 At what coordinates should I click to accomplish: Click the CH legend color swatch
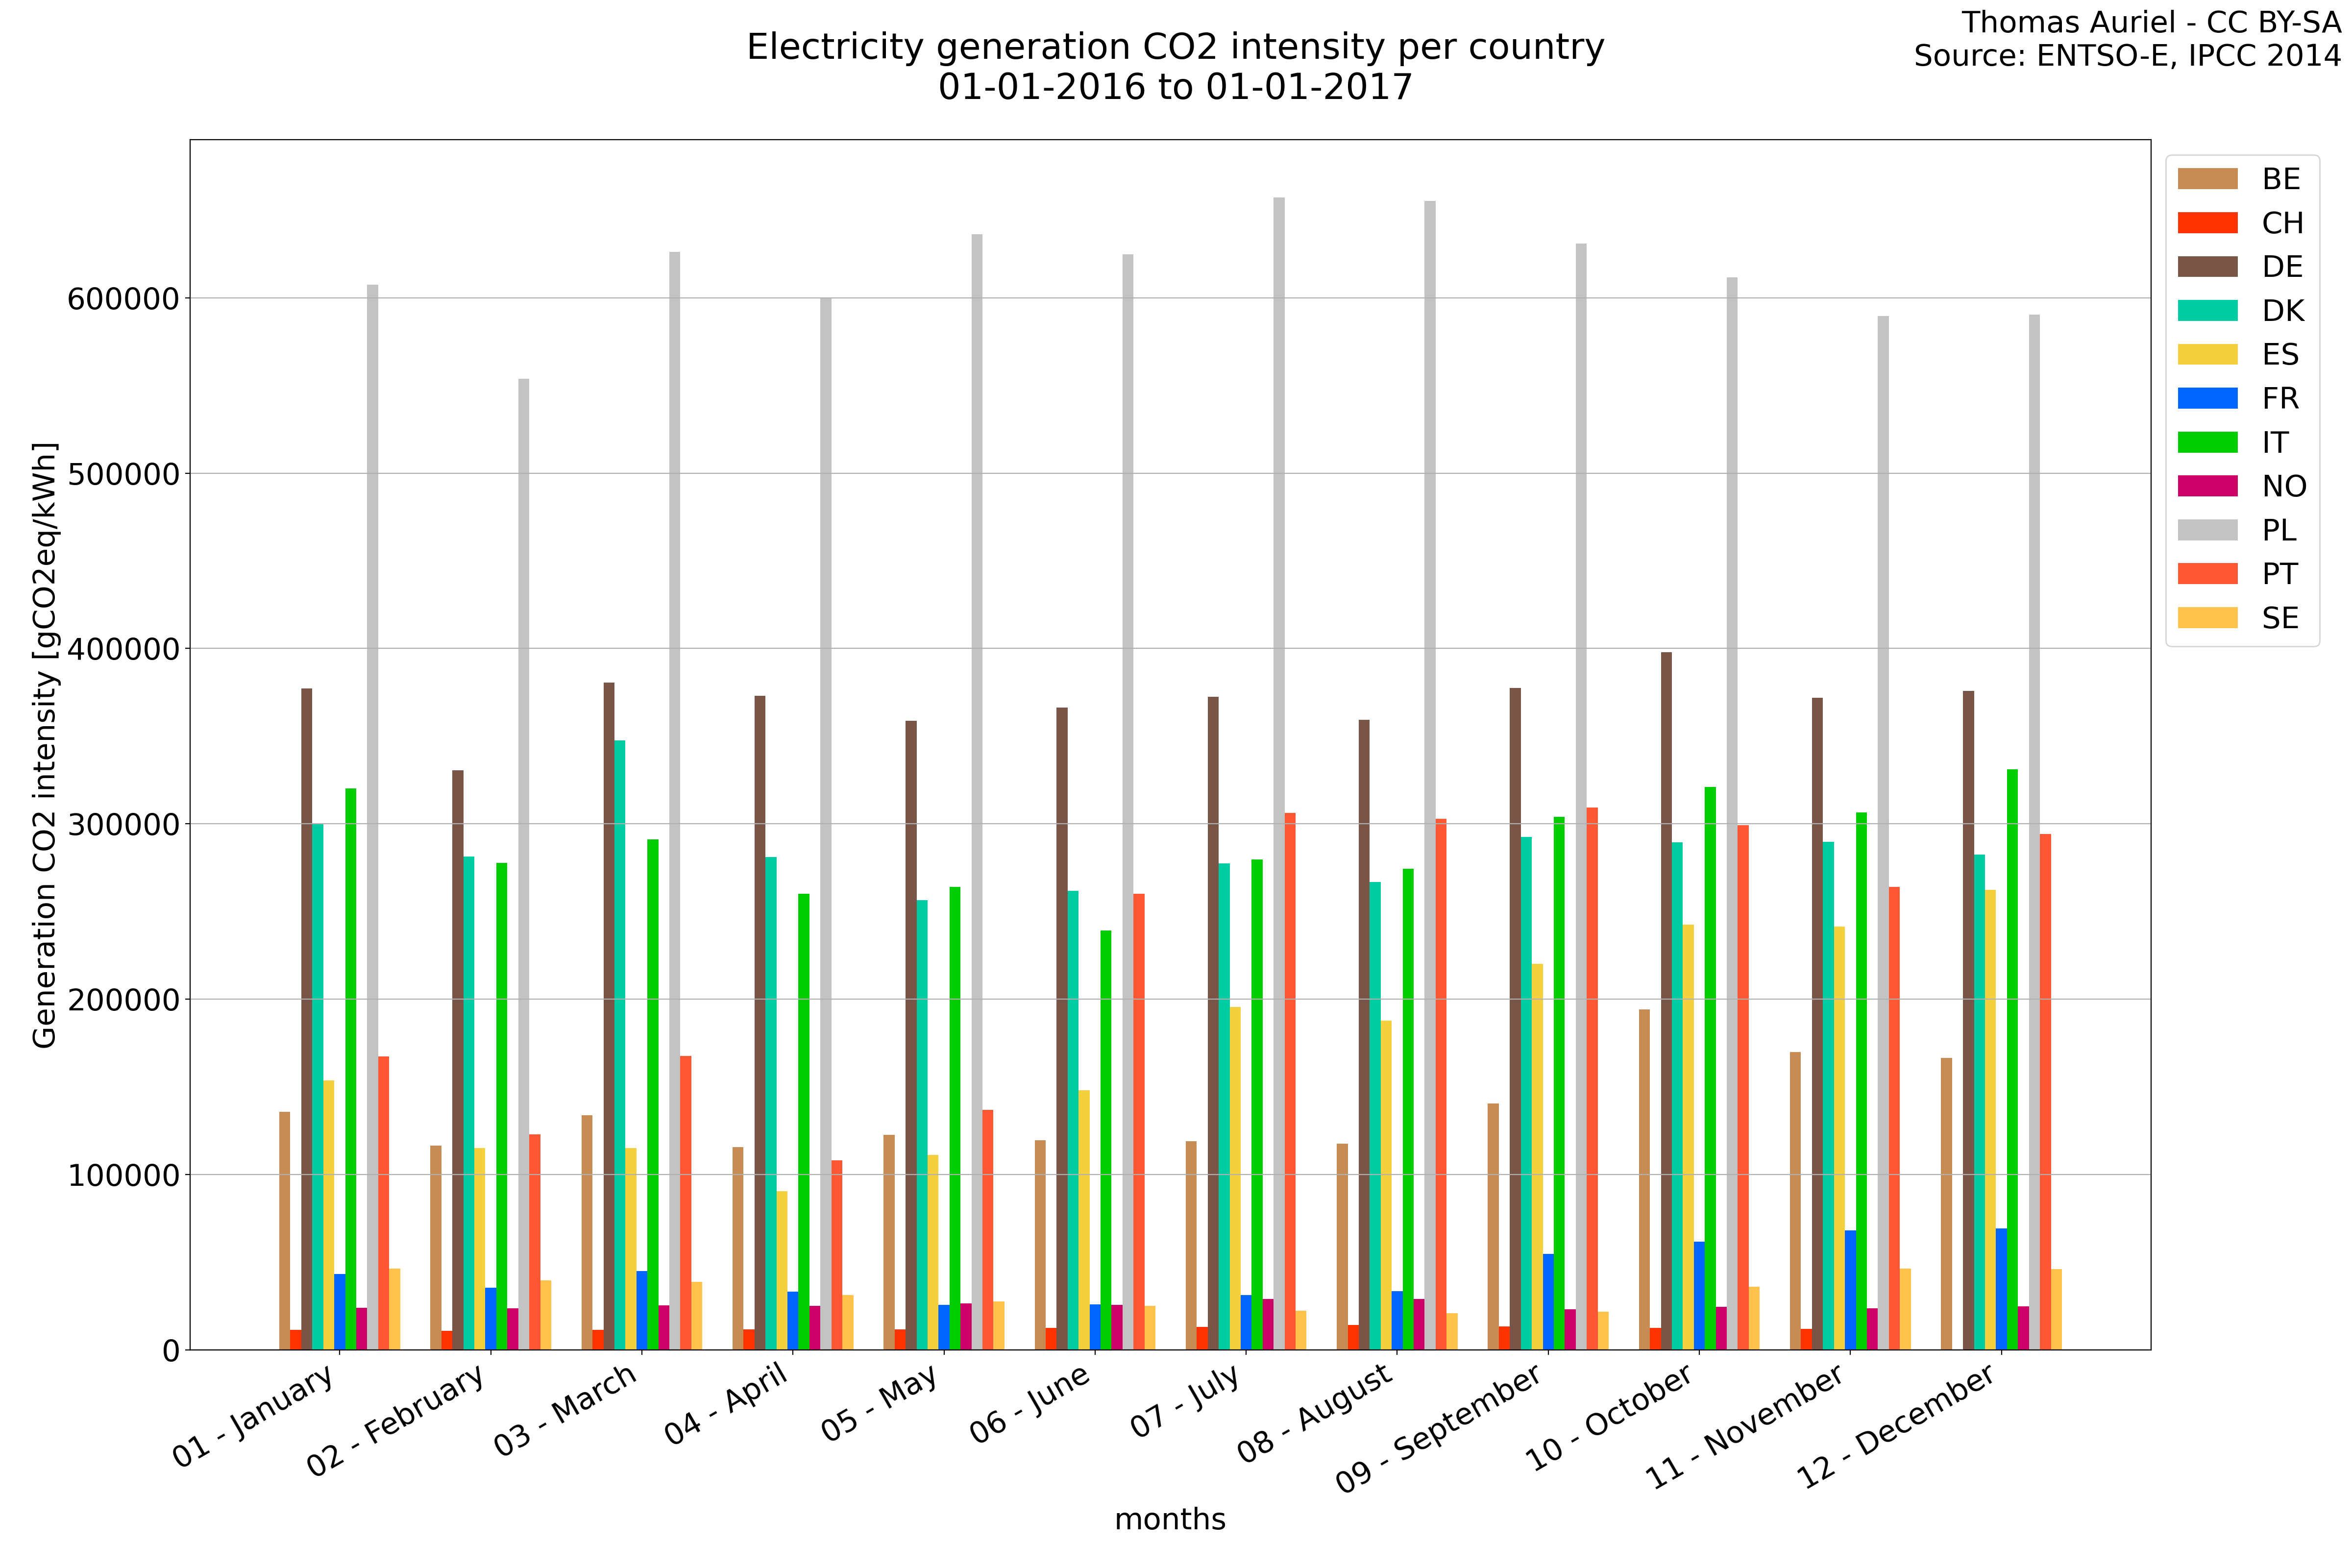coord(2207,223)
